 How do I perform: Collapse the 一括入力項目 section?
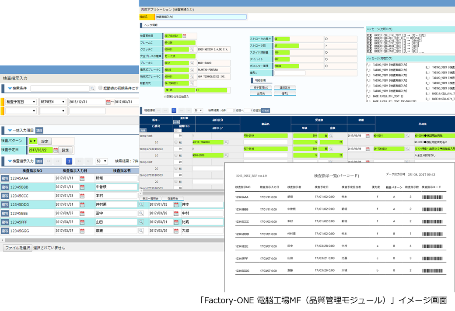[x=10, y=131]
